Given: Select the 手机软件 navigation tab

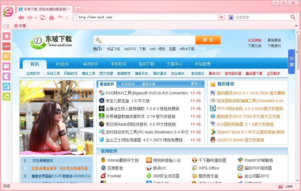Looking at the screenshot, I should [118, 64].
